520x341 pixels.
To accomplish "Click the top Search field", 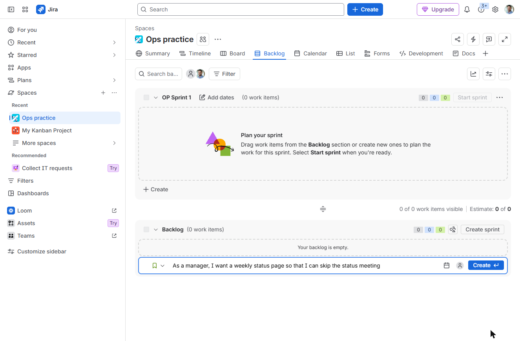I will [241, 9].
